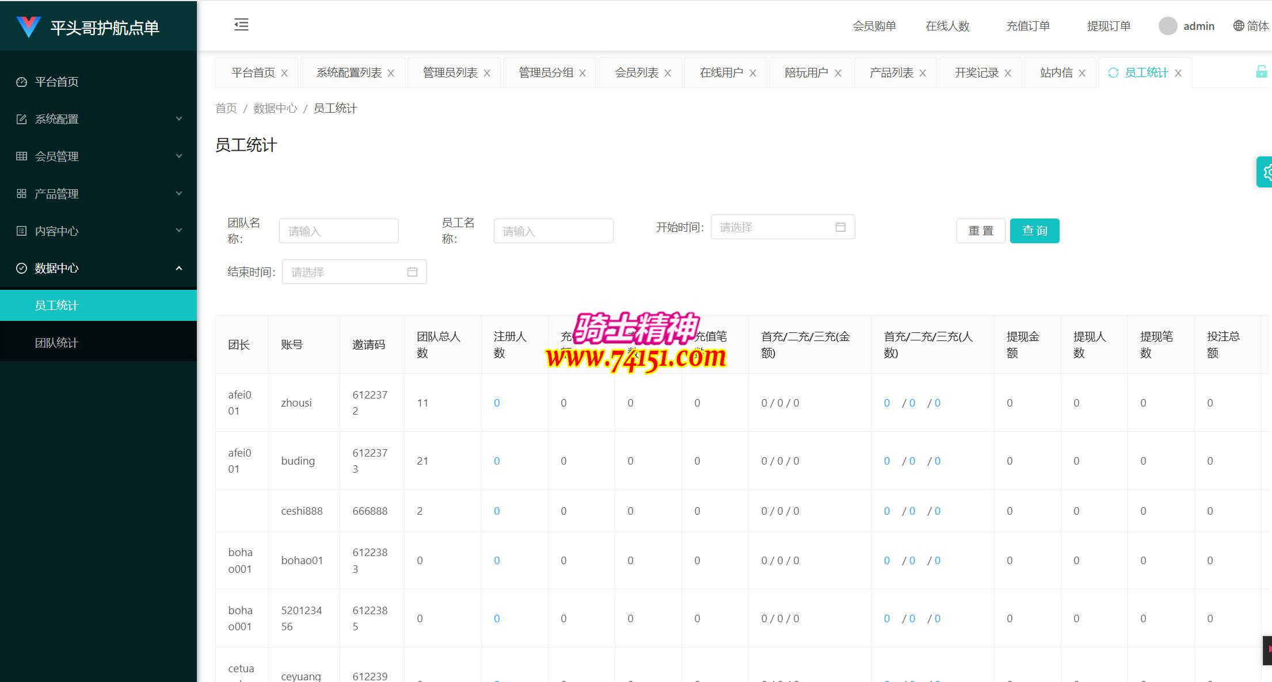Image resolution: width=1272 pixels, height=682 pixels.
Task: Open 充值订单 link in top header
Action: click(x=1027, y=26)
